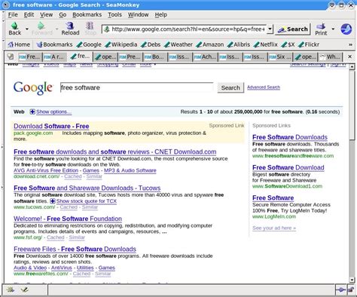Switch to the 'Pre...' tab

tap(130, 57)
